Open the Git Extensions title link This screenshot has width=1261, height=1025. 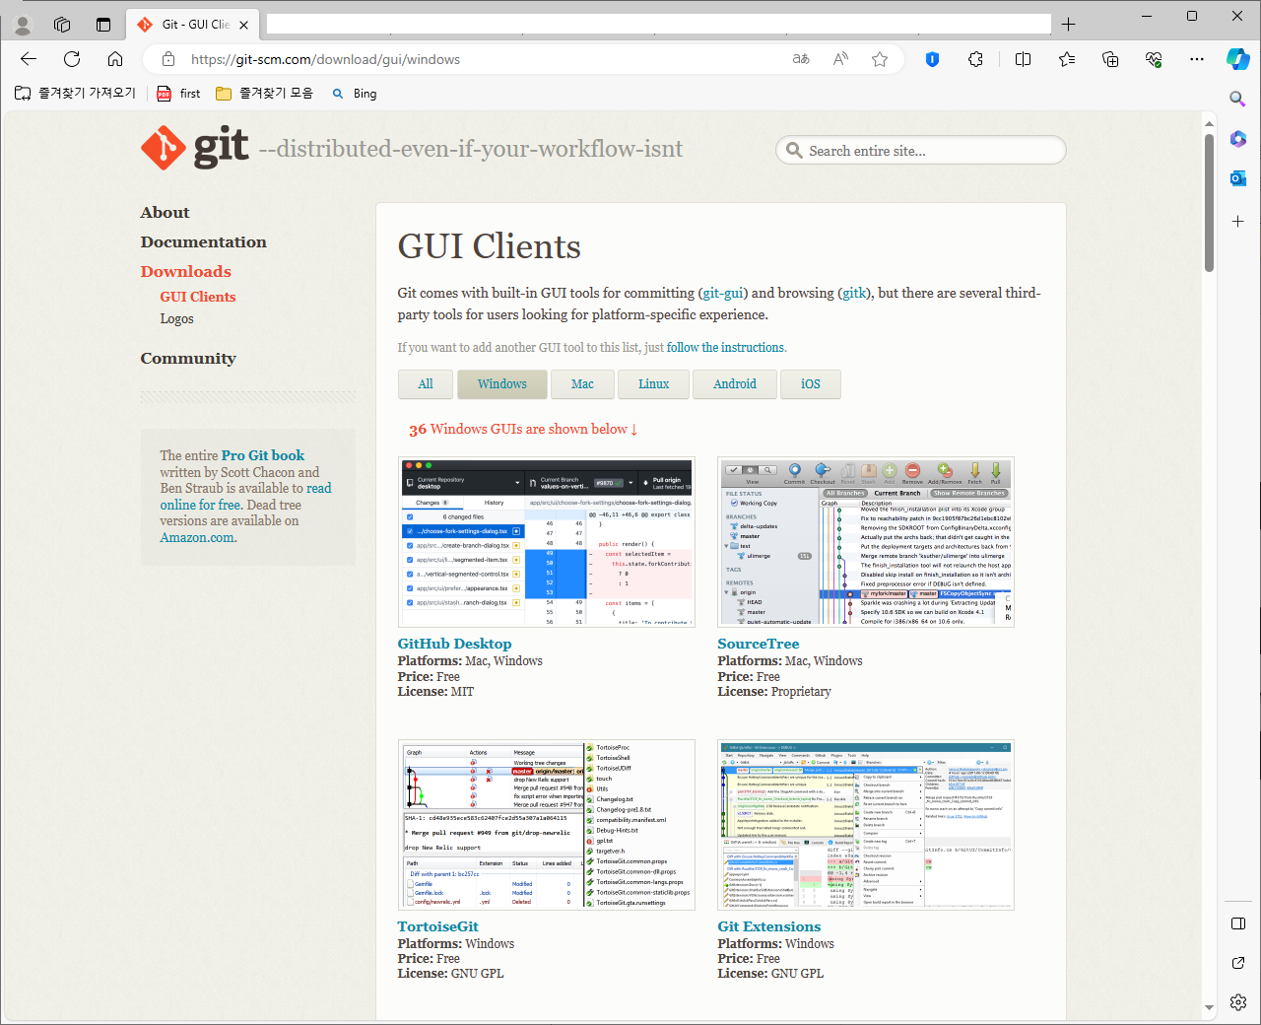(x=769, y=926)
